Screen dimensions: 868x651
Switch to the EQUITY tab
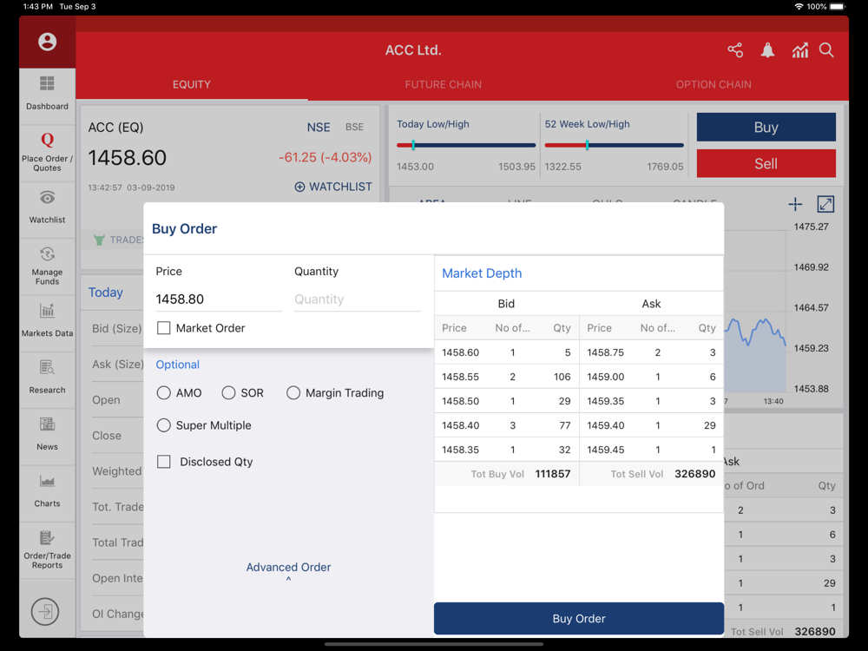192,85
